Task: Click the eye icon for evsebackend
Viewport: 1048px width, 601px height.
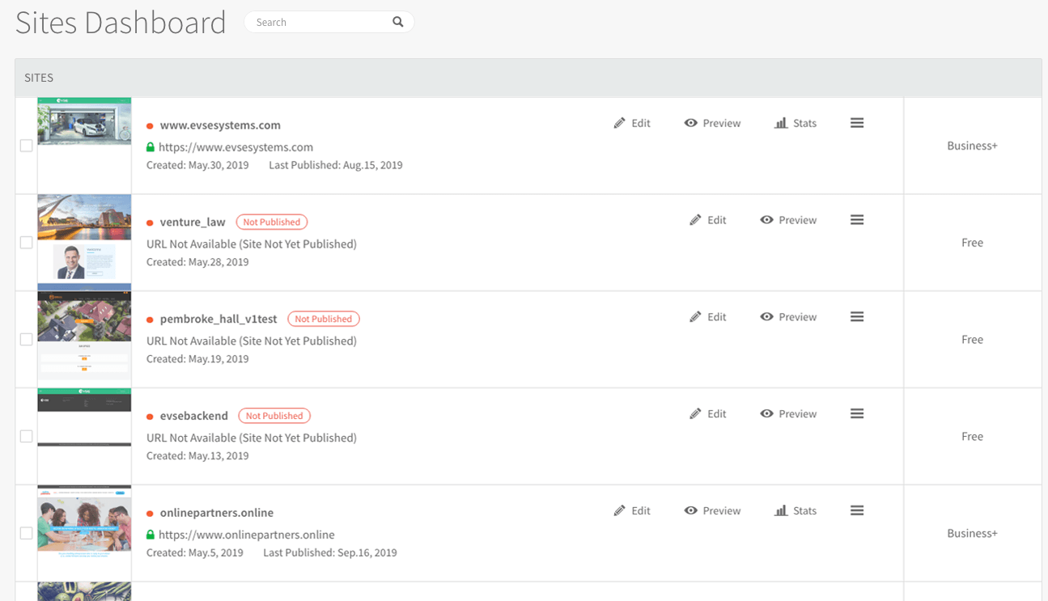Action: tap(766, 413)
